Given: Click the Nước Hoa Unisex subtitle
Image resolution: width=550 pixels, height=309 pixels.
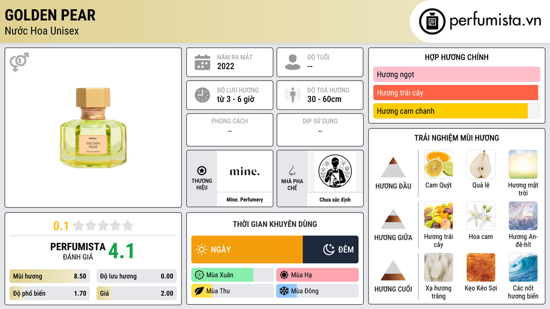Looking at the screenshot, I should coord(42,31).
